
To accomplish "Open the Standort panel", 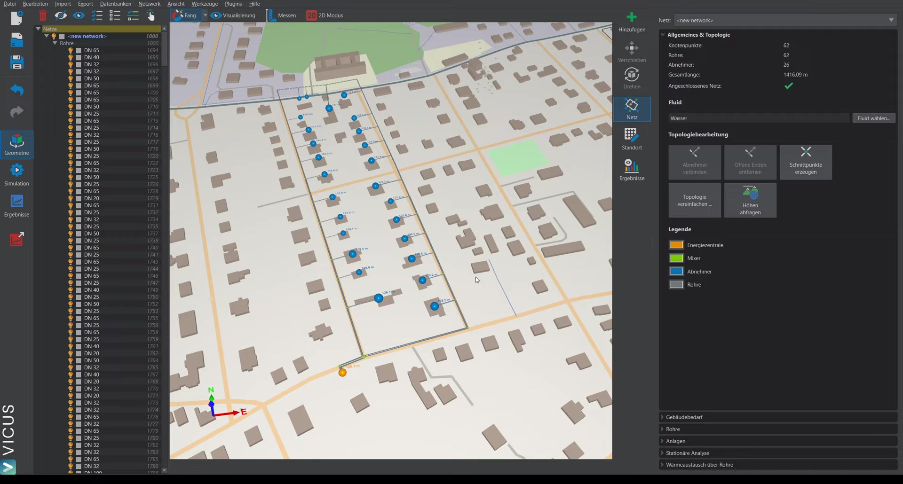I will point(632,139).
